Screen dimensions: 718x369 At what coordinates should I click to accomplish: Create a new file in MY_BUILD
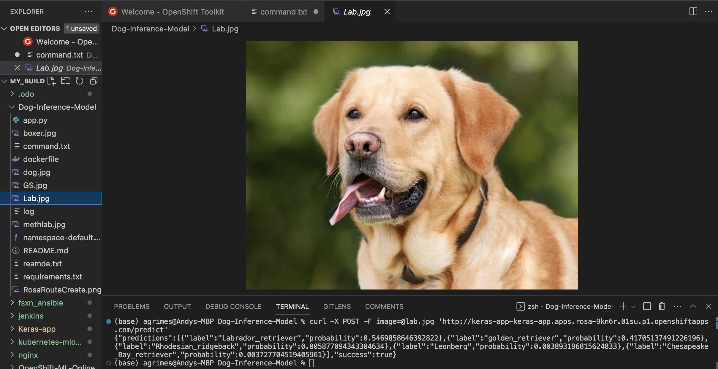[51, 81]
